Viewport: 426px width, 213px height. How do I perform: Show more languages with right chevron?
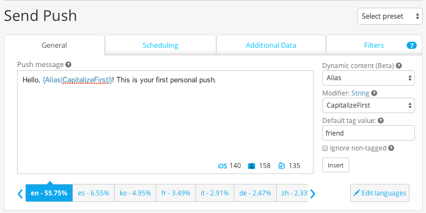point(313,194)
